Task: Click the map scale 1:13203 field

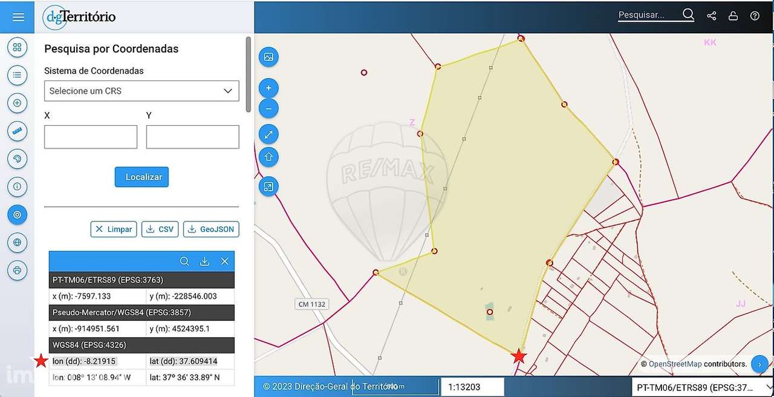Action: (472, 387)
